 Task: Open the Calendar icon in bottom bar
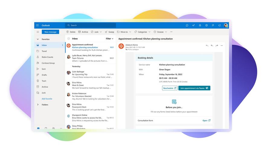pyautogui.click(x=46, y=128)
